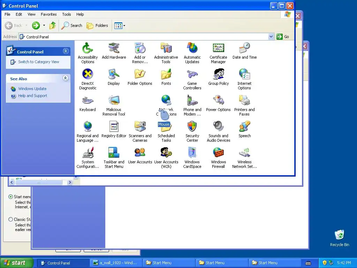
Task: Click the green Forward arrow button
Action: [x=36, y=25]
